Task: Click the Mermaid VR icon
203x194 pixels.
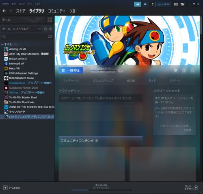Action: (6, 63)
